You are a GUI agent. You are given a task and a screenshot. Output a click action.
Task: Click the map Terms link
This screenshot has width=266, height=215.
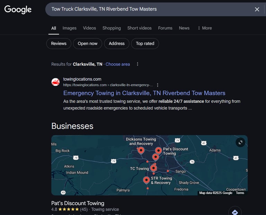click(240, 193)
